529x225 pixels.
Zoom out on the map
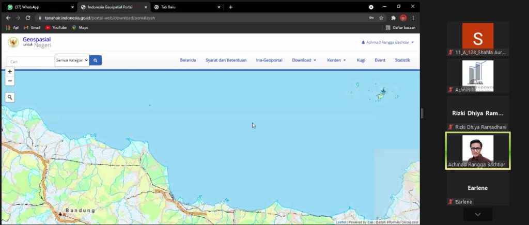[10, 81]
